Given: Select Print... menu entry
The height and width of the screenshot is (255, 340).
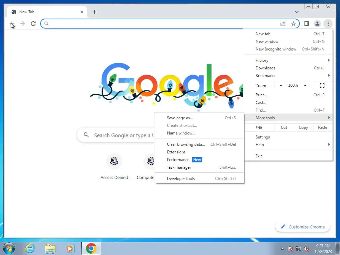Looking at the screenshot, I should pyautogui.click(x=288, y=95).
